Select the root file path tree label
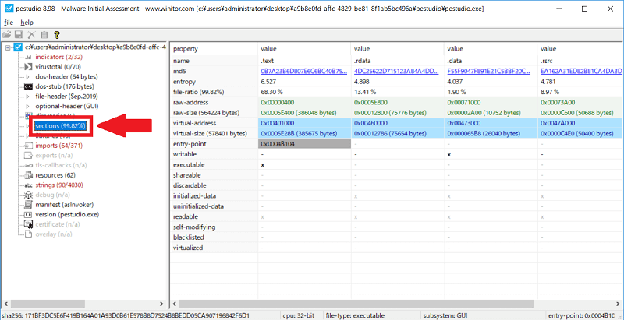624x320 pixels. 95,47
